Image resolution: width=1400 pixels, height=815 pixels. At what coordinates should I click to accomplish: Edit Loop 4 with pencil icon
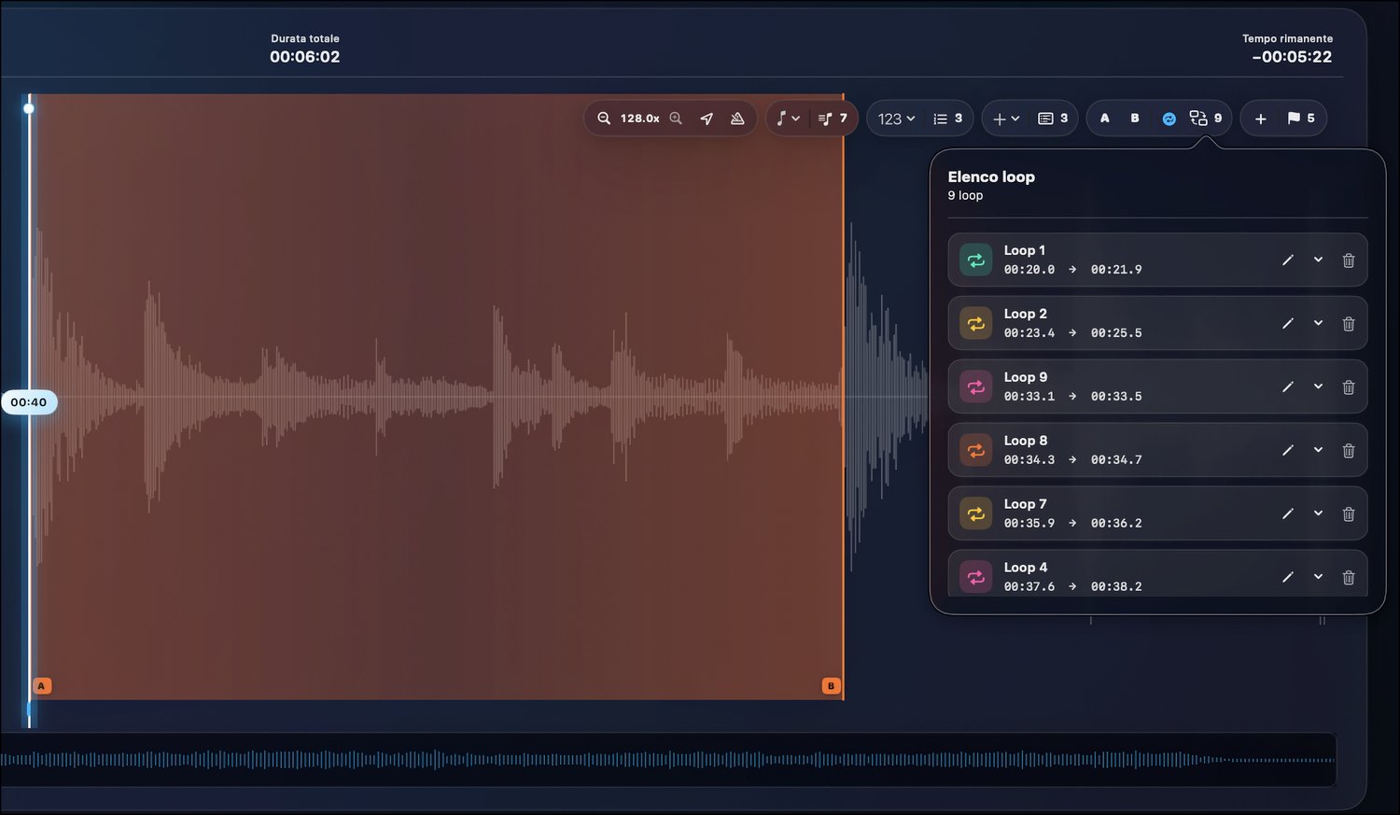1288,578
